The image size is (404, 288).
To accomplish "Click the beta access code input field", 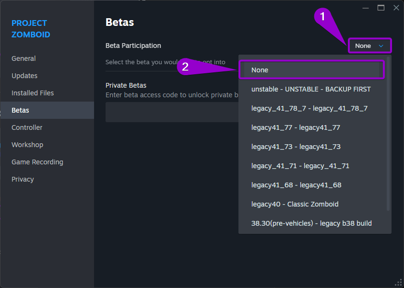I will [x=172, y=112].
